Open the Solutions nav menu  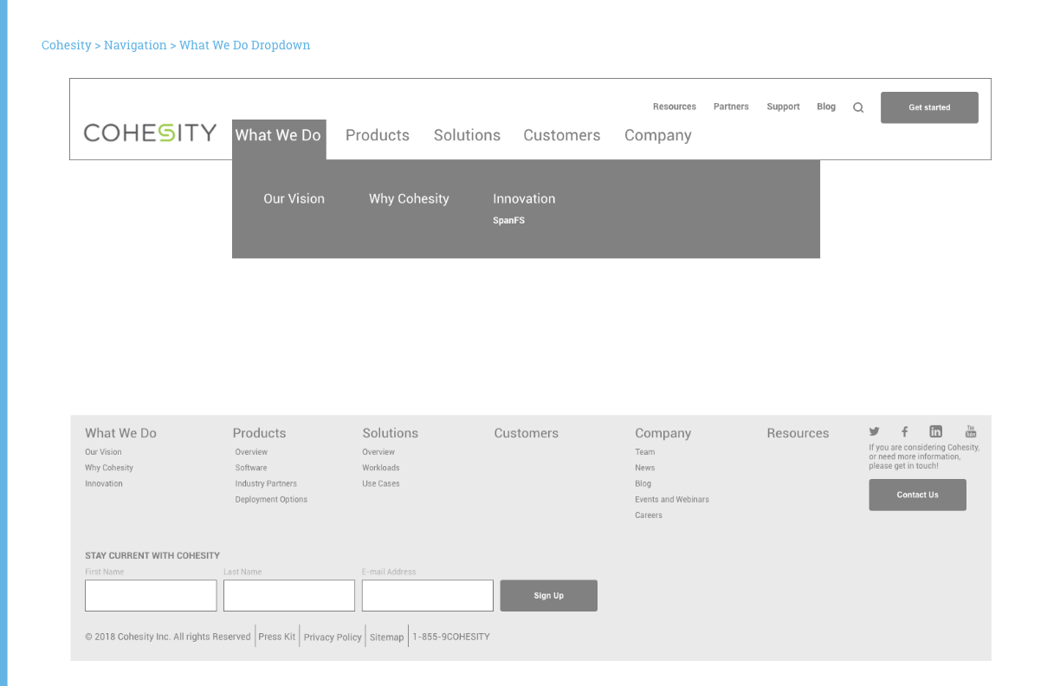click(467, 135)
